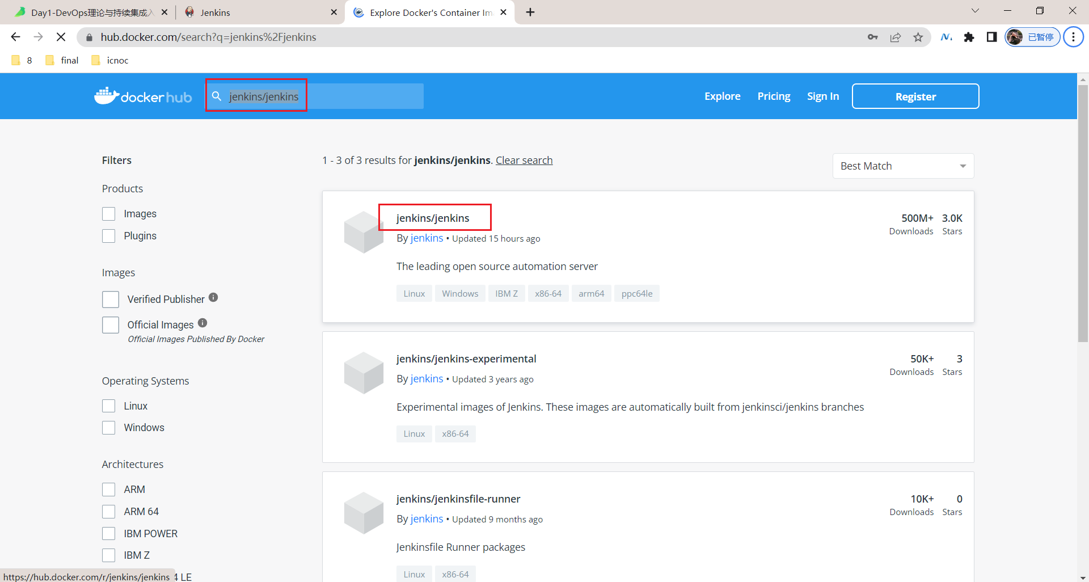Open the extensions puzzle icon
Viewport: 1089px width, 582px height.
[969, 37]
